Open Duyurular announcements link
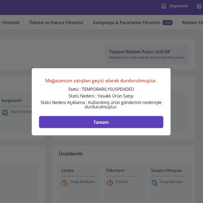Viewport: 203px width, 203px height. tap(179, 6)
